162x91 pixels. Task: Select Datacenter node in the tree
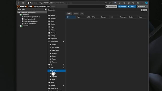[32, 12]
